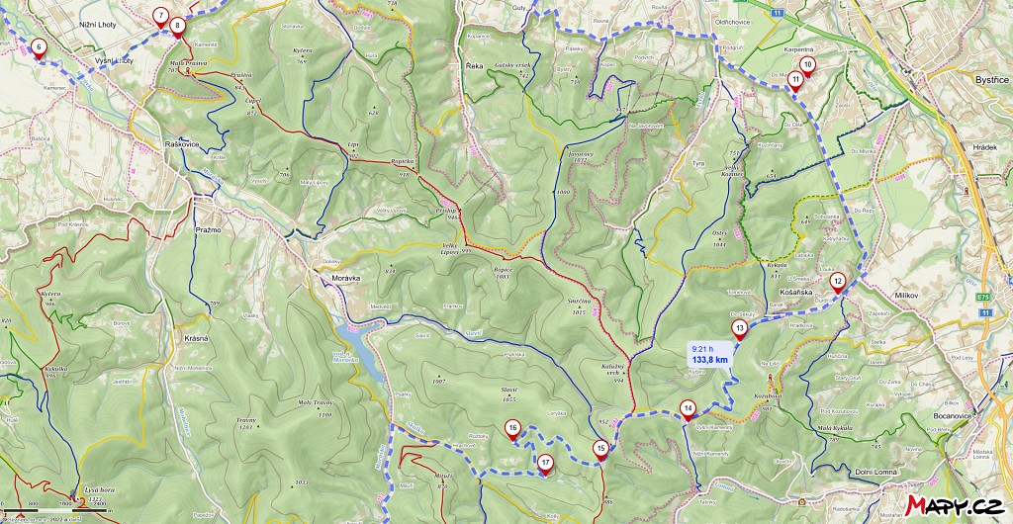Click the Bystřice town label
This screenshot has height=524, width=1013.
pyautogui.click(x=991, y=80)
